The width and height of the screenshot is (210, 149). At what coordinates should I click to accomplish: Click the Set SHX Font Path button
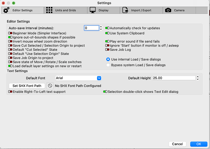click(27, 86)
